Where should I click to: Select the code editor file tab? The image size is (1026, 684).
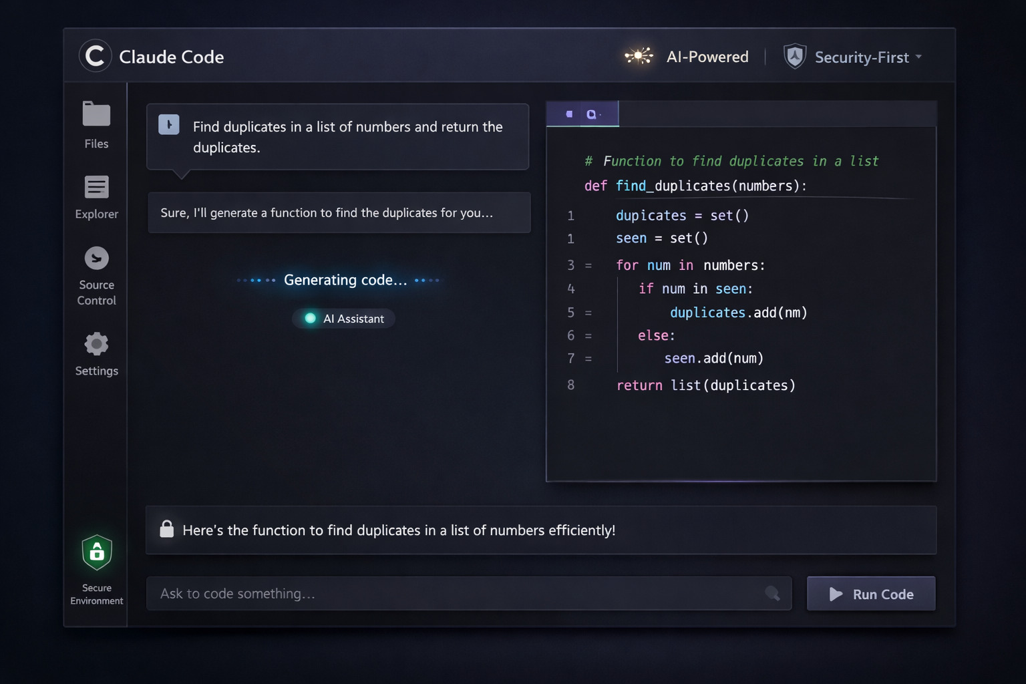[x=582, y=114]
